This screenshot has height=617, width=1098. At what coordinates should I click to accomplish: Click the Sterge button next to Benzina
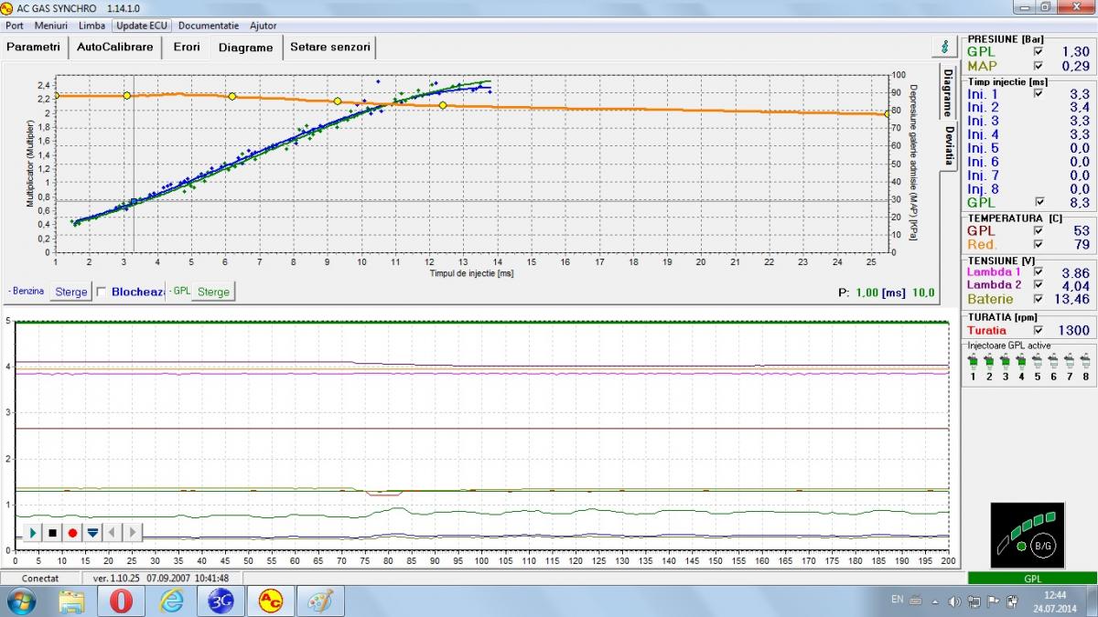point(71,292)
